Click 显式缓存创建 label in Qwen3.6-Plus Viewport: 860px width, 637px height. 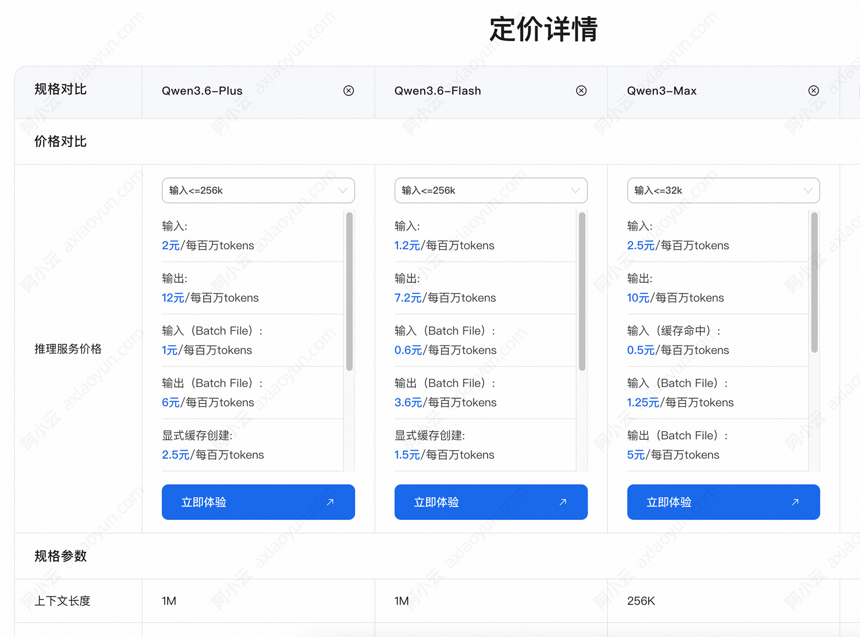197,435
